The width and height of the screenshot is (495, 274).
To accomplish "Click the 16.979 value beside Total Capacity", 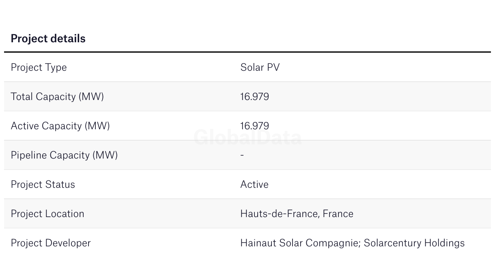I will (254, 97).
